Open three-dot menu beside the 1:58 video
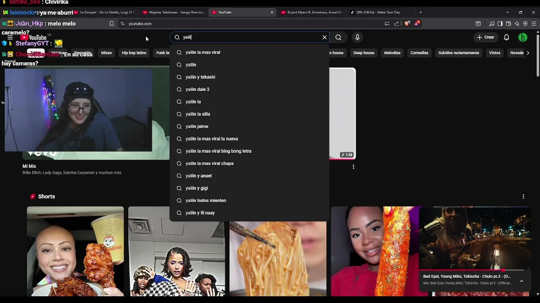The image size is (540, 303). click(354, 167)
